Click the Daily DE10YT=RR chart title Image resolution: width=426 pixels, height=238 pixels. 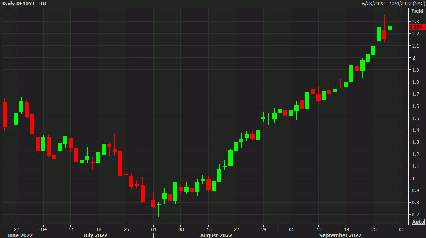pos(24,4)
